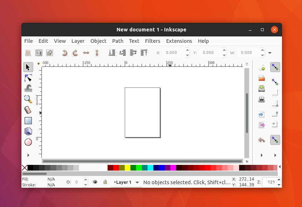Toggle guide lock icon at ruler corner
The image size is (302, 207).
(x=39, y=64)
